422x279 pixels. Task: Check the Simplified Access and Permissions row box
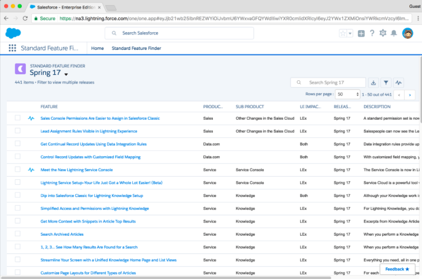pos(17,208)
